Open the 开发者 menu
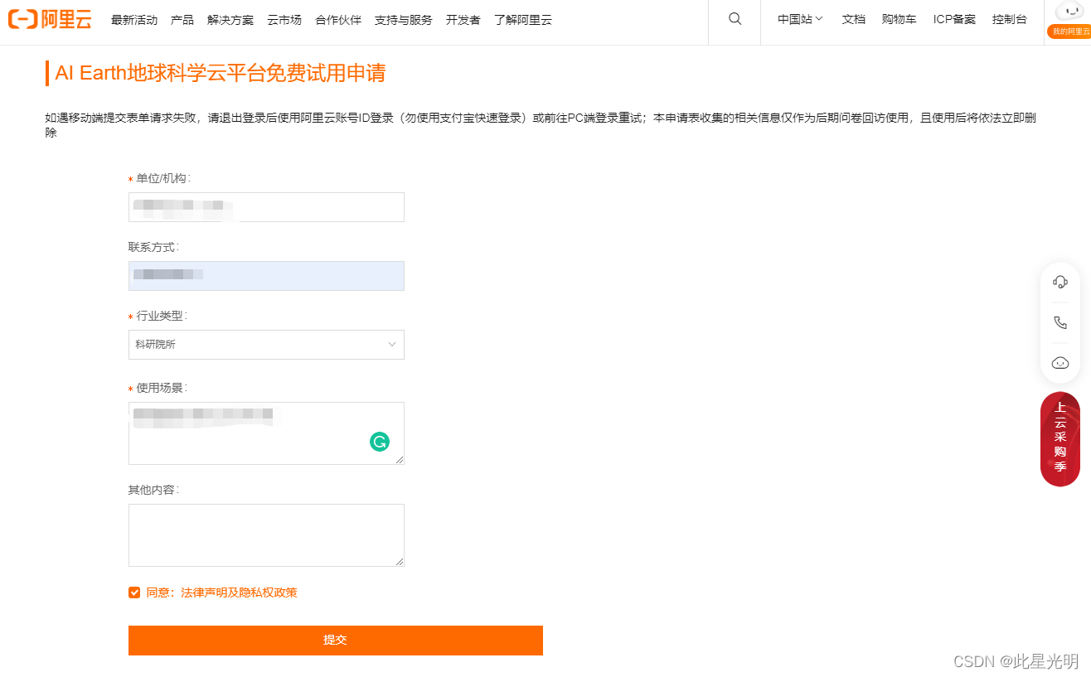Screen dimensions: 1091x677 [463, 20]
